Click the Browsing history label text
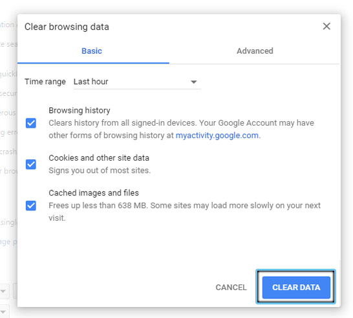 point(80,111)
